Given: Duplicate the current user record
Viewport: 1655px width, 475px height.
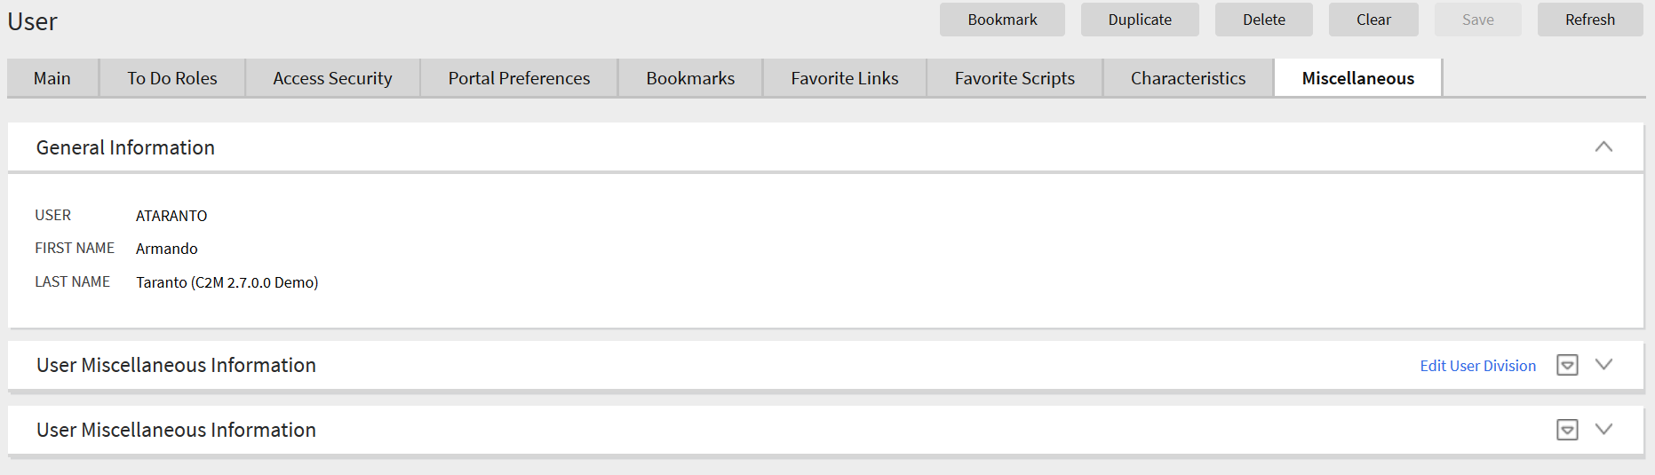Looking at the screenshot, I should tap(1140, 20).
